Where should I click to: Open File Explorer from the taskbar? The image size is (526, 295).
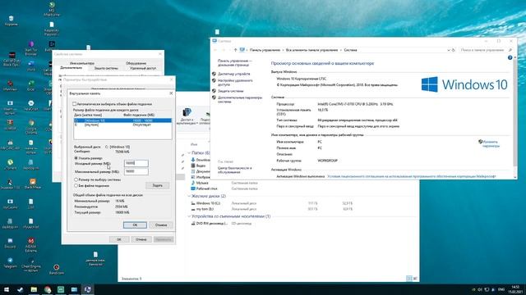tap(34, 289)
